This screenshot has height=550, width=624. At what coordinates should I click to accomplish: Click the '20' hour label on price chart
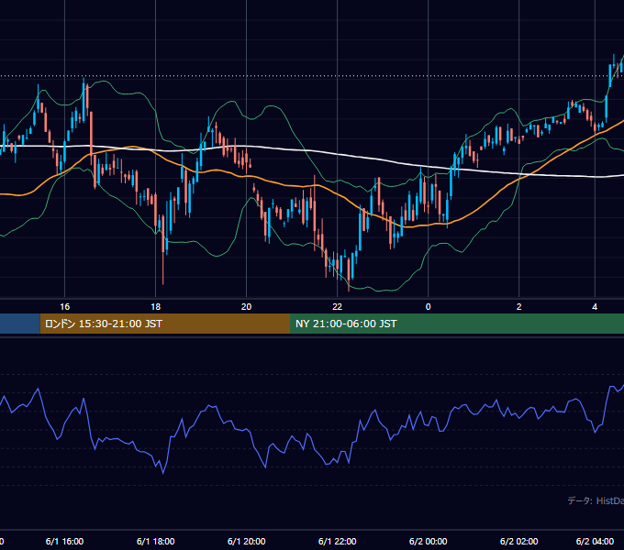246,307
